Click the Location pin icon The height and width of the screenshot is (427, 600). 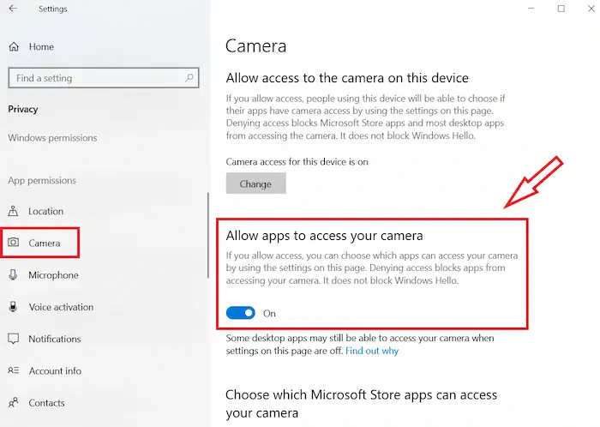[x=13, y=211]
